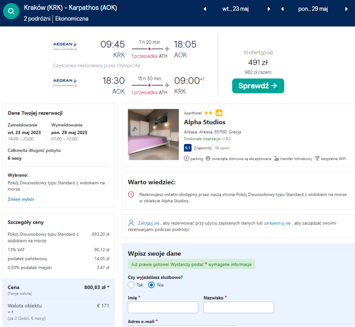Open the Alpha Studios room photo
The height and width of the screenshot is (327, 355).
coord(153,135)
